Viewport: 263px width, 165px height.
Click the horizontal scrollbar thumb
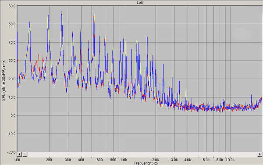coord(25,154)
